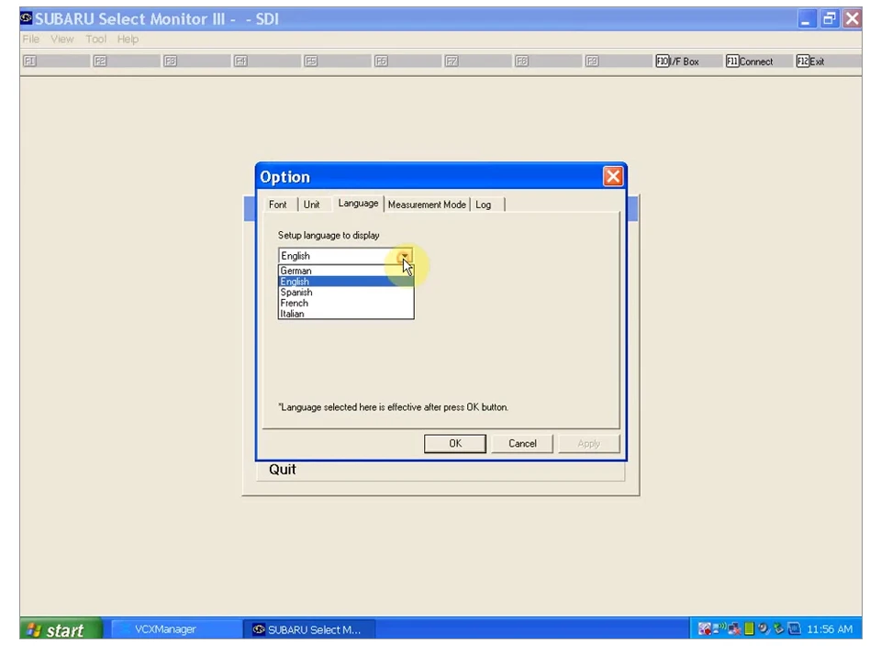Open the View menu
This screenshot has width=881, height=654.
61,39
